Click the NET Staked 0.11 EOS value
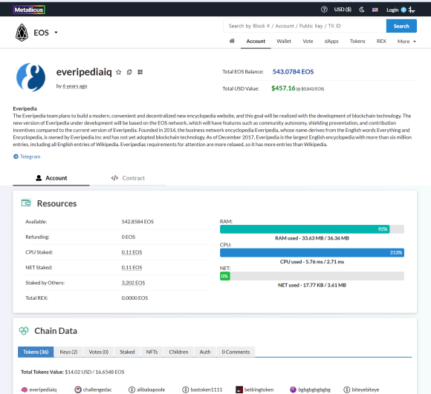431x394 pixels. [132, 268]
